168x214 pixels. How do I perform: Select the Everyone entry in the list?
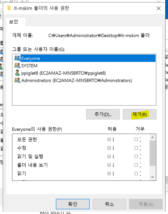coord(84,58)
